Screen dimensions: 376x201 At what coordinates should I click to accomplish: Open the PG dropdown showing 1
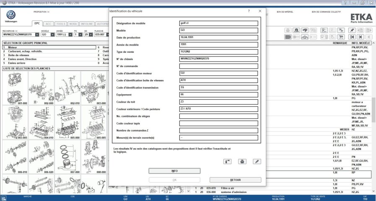tap(80, 34)
